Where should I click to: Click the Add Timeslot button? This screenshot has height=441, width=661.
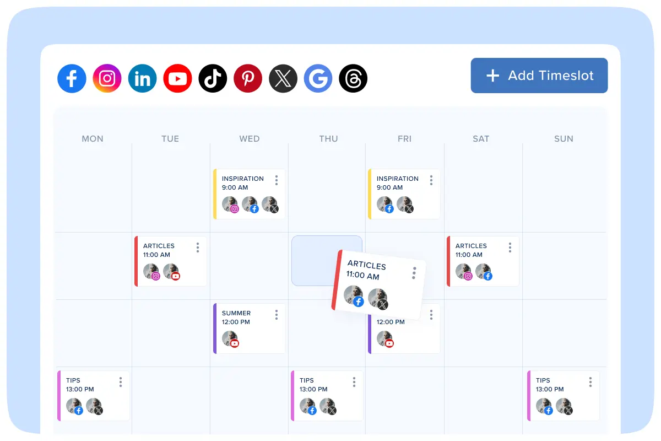tap(539, 76)
